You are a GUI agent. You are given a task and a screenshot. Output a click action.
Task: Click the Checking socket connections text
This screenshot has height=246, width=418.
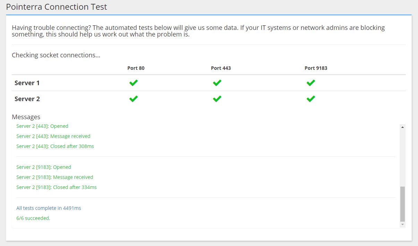coord(56,55)
